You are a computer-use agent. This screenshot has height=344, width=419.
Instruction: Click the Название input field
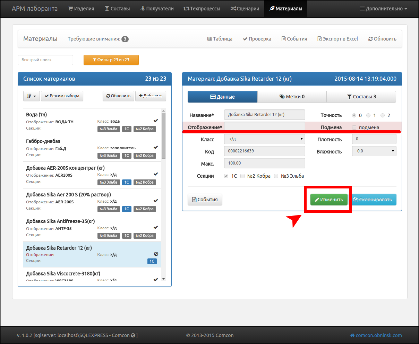click(x=265, y=115)
